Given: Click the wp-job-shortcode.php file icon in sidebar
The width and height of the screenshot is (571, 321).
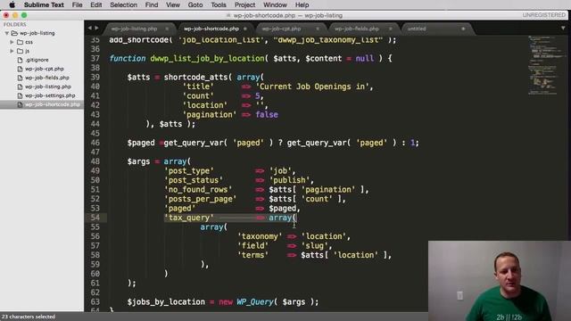Looking at the screenshot, I should point(20,104).
